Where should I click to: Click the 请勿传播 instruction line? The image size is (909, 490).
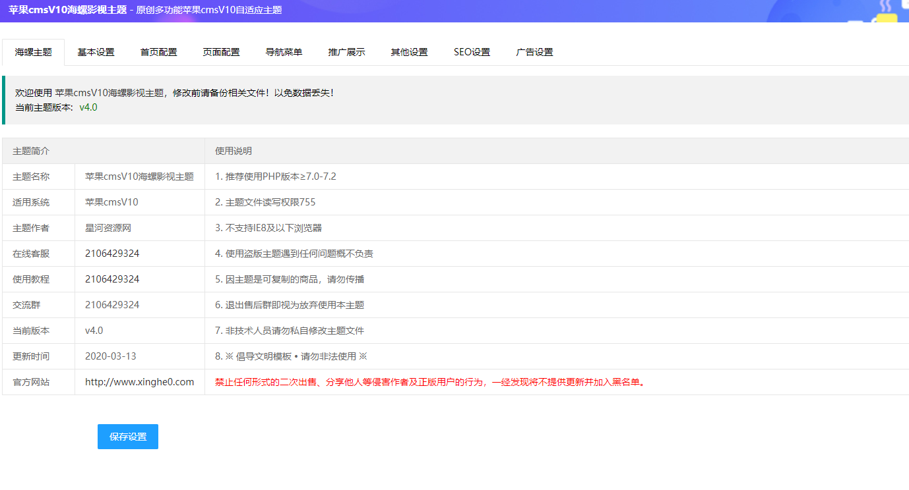(x=290, y=279)
